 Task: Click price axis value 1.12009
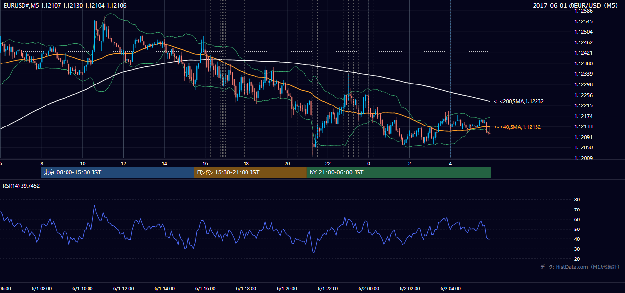pyautogui.click(x=583, y=158)
